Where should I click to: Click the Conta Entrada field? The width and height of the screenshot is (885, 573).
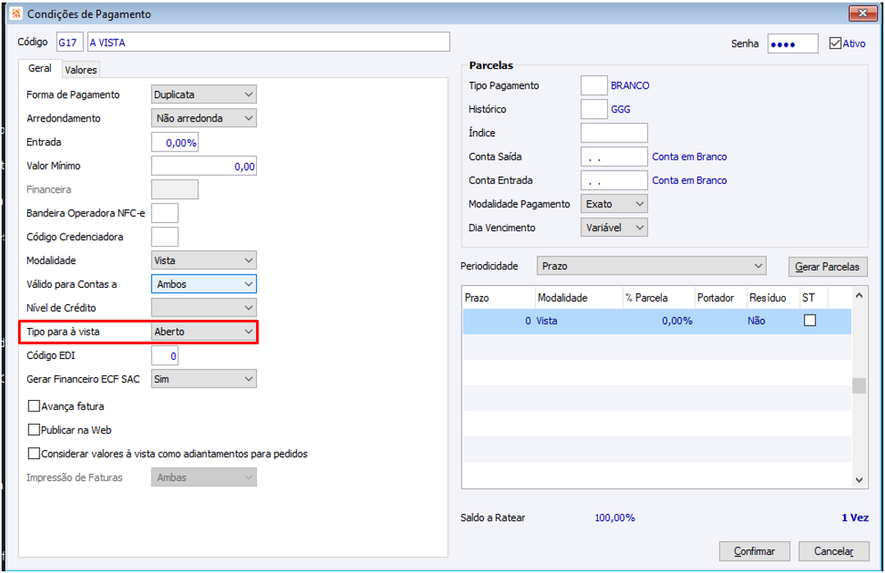pyautogui.click(x=614, y=180)
